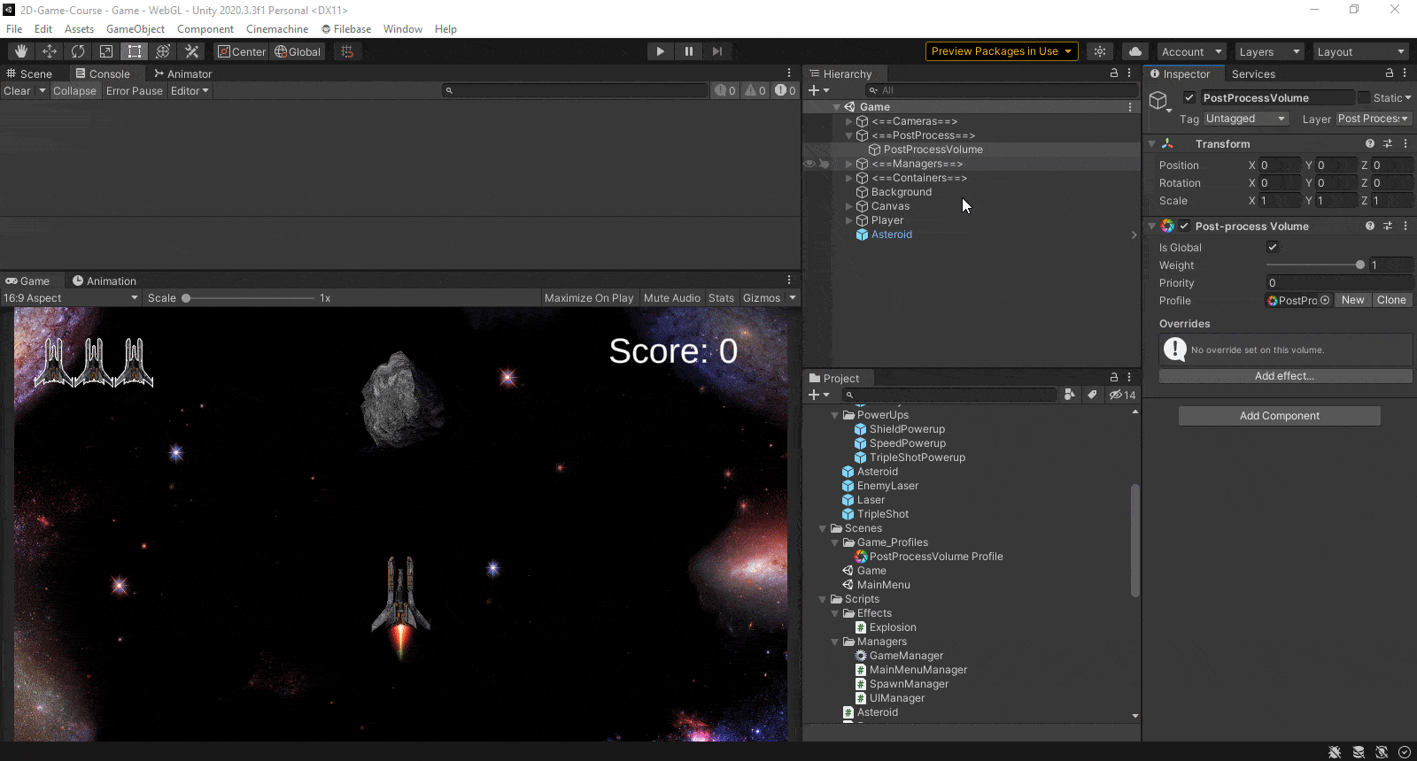Select the Hand tool in toolbar

point(21,51)
